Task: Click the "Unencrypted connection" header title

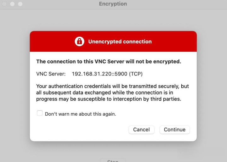Action: coord(120,42)
